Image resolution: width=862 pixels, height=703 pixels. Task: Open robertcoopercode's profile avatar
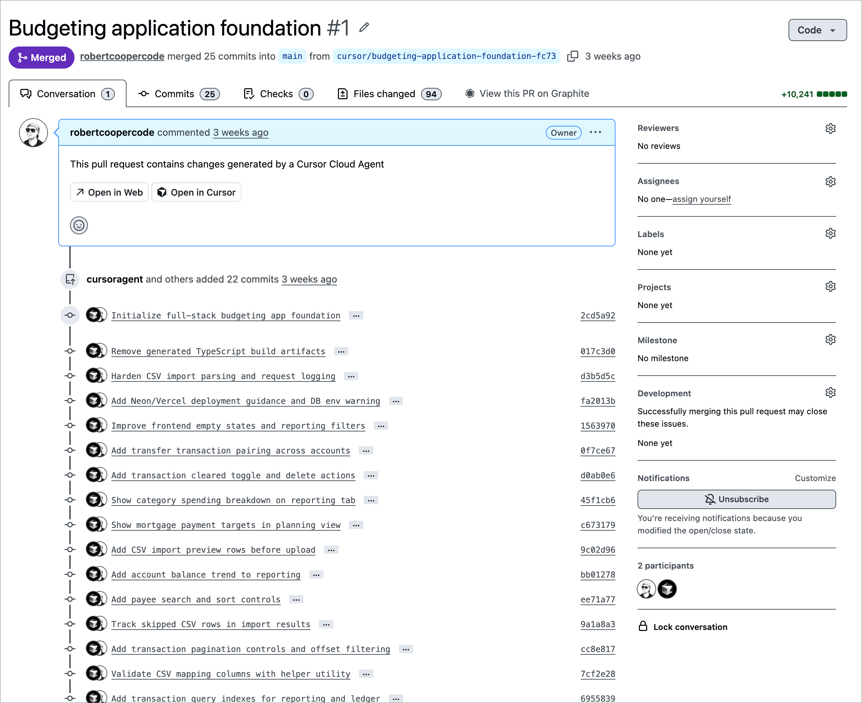(33, 132)
